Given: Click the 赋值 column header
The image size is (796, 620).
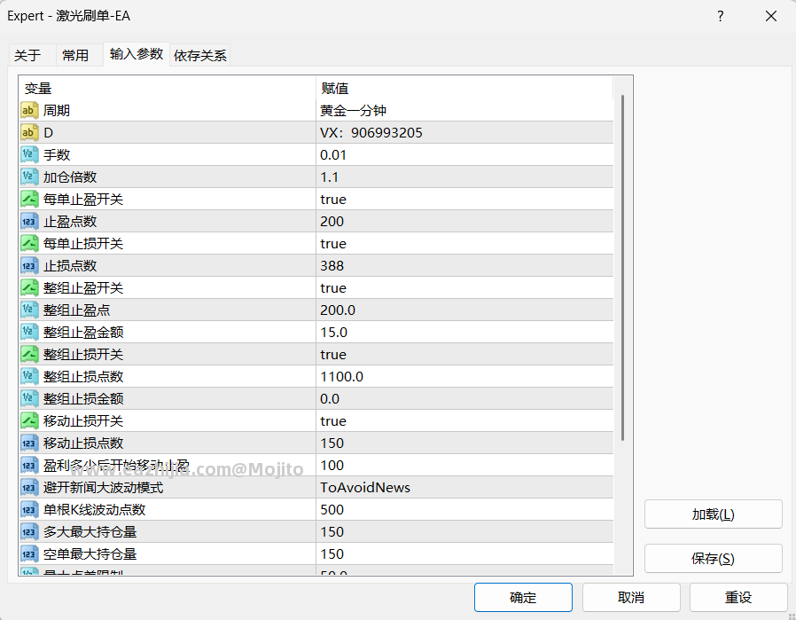Looking at the screenshot, I should click(x=464, y=88).
